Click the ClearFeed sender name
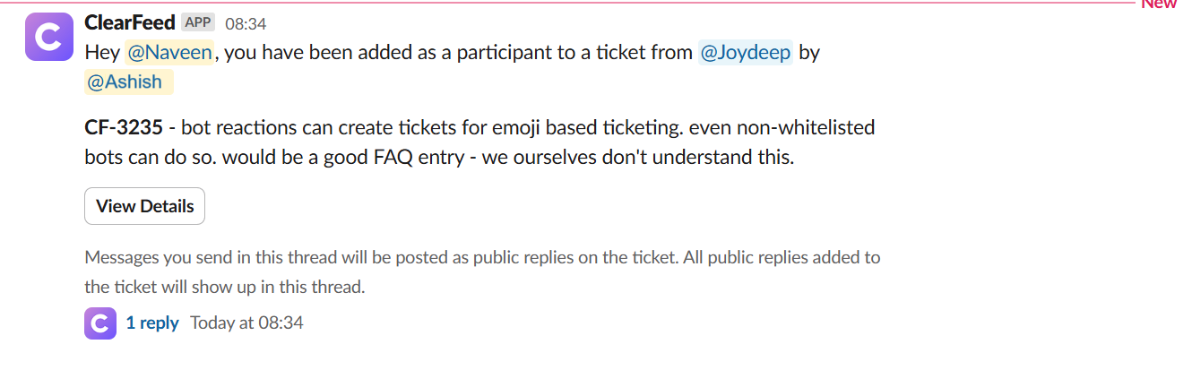 click(129, 22)
